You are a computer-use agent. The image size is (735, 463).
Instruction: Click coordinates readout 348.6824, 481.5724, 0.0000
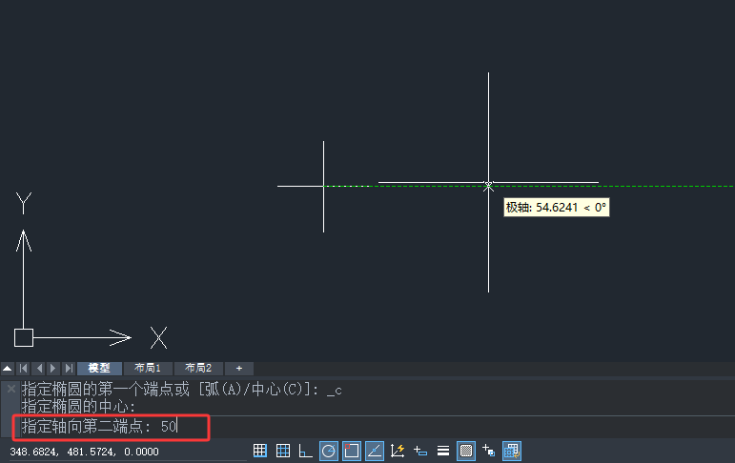85,452
